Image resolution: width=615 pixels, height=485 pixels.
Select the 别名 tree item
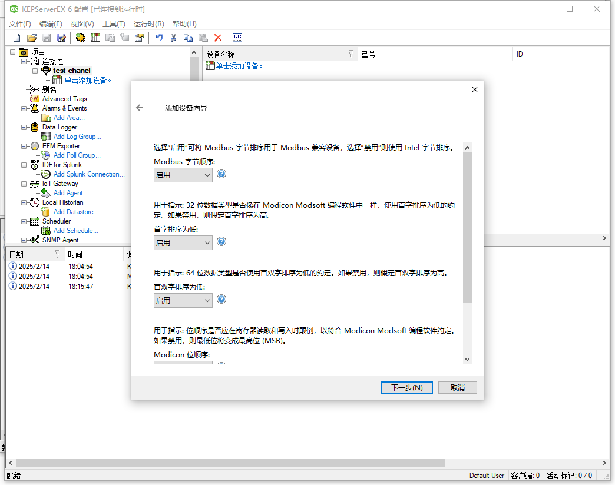[49, 89]
